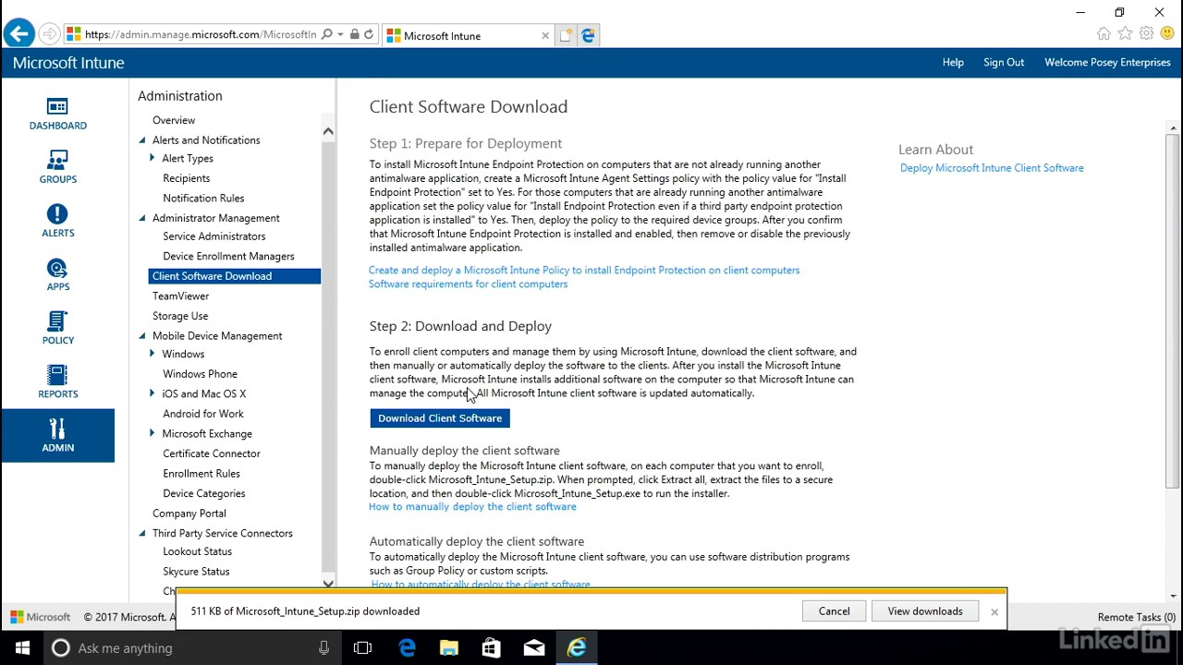Viewport: 1183px width, 665px height.
Task: Open TeamViewer in the tree
Action: (181, 296)
